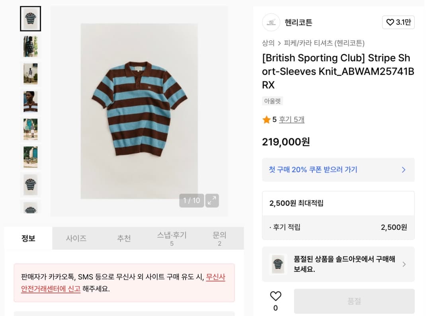
Task: Click the 품절 sold-out button
Action: click(x=354, y=301)
